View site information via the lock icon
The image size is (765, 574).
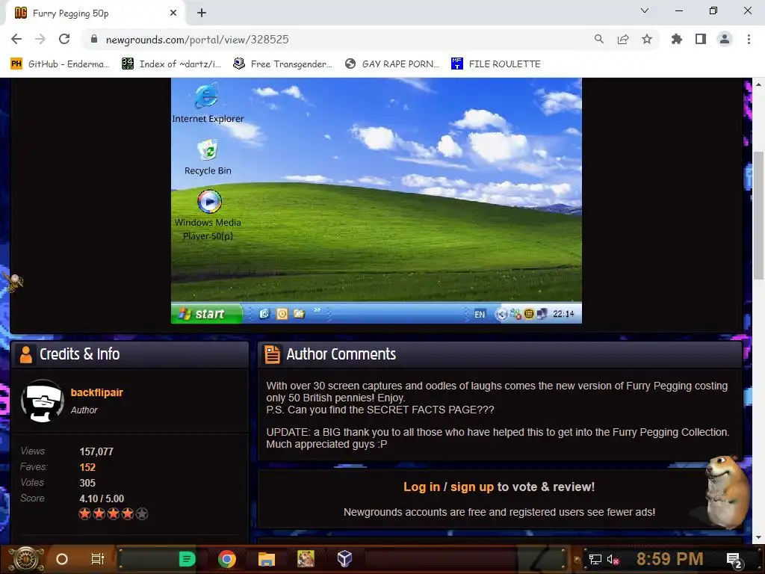94,39
